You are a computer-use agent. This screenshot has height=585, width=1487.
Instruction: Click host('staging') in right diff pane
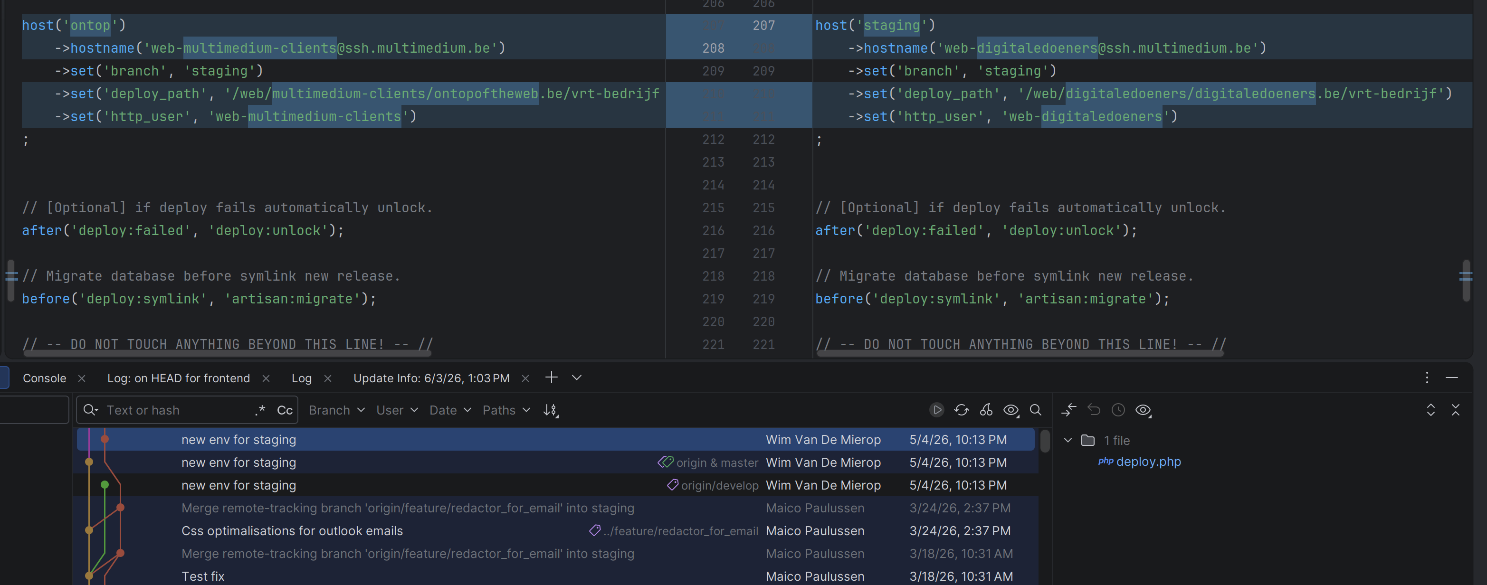tap(875, 25)
